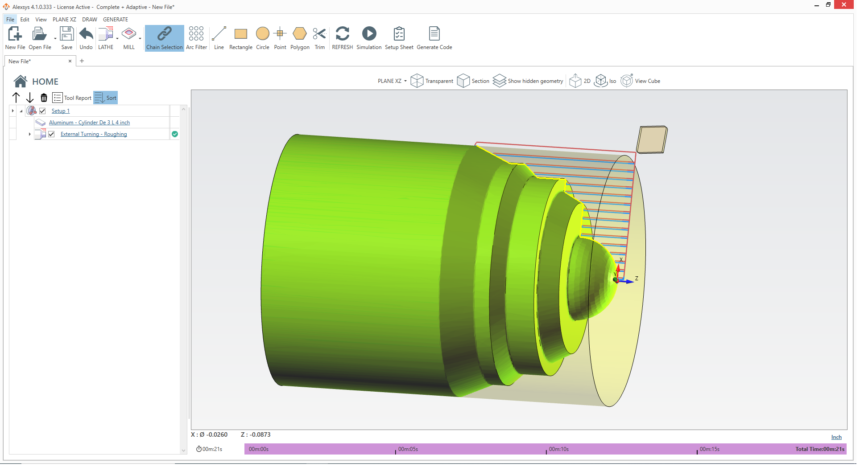The width and height of the screenshot is (860, 467).
Task: Expand the leftmost Setup 1 row arrow
Action: (12, 111)
